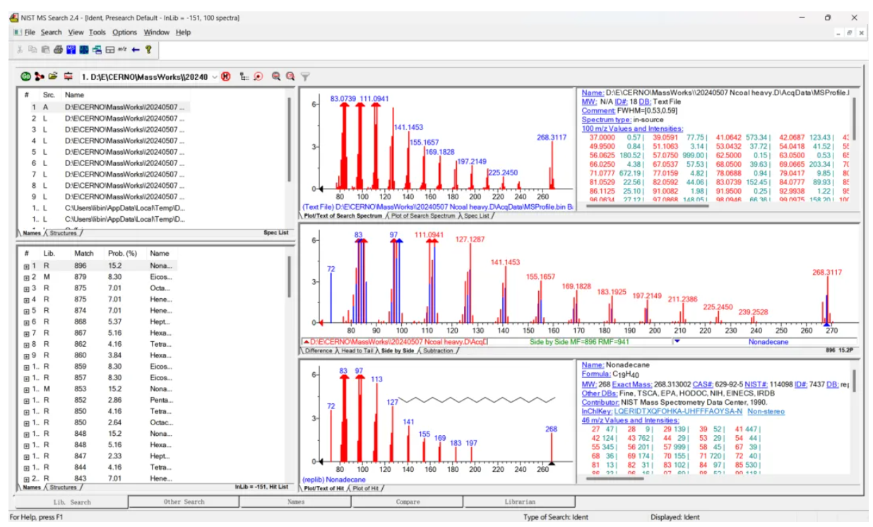Start the search with the green Go icon

coord(26,76)
